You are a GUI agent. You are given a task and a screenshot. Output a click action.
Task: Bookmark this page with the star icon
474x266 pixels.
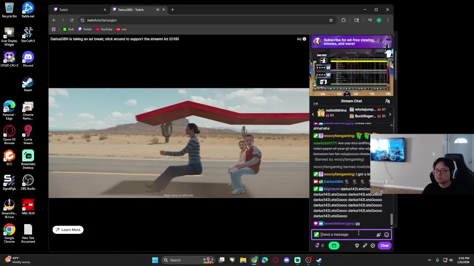[331, 20]
